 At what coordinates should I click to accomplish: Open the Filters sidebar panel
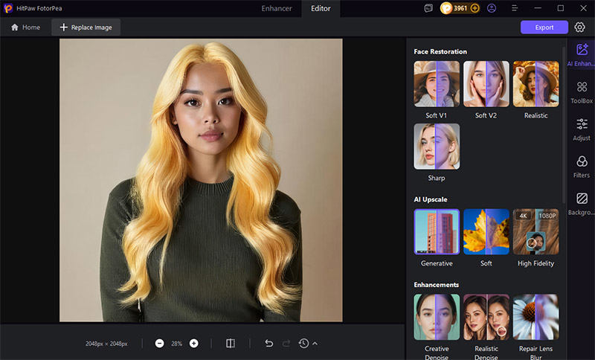coord(582,167)
